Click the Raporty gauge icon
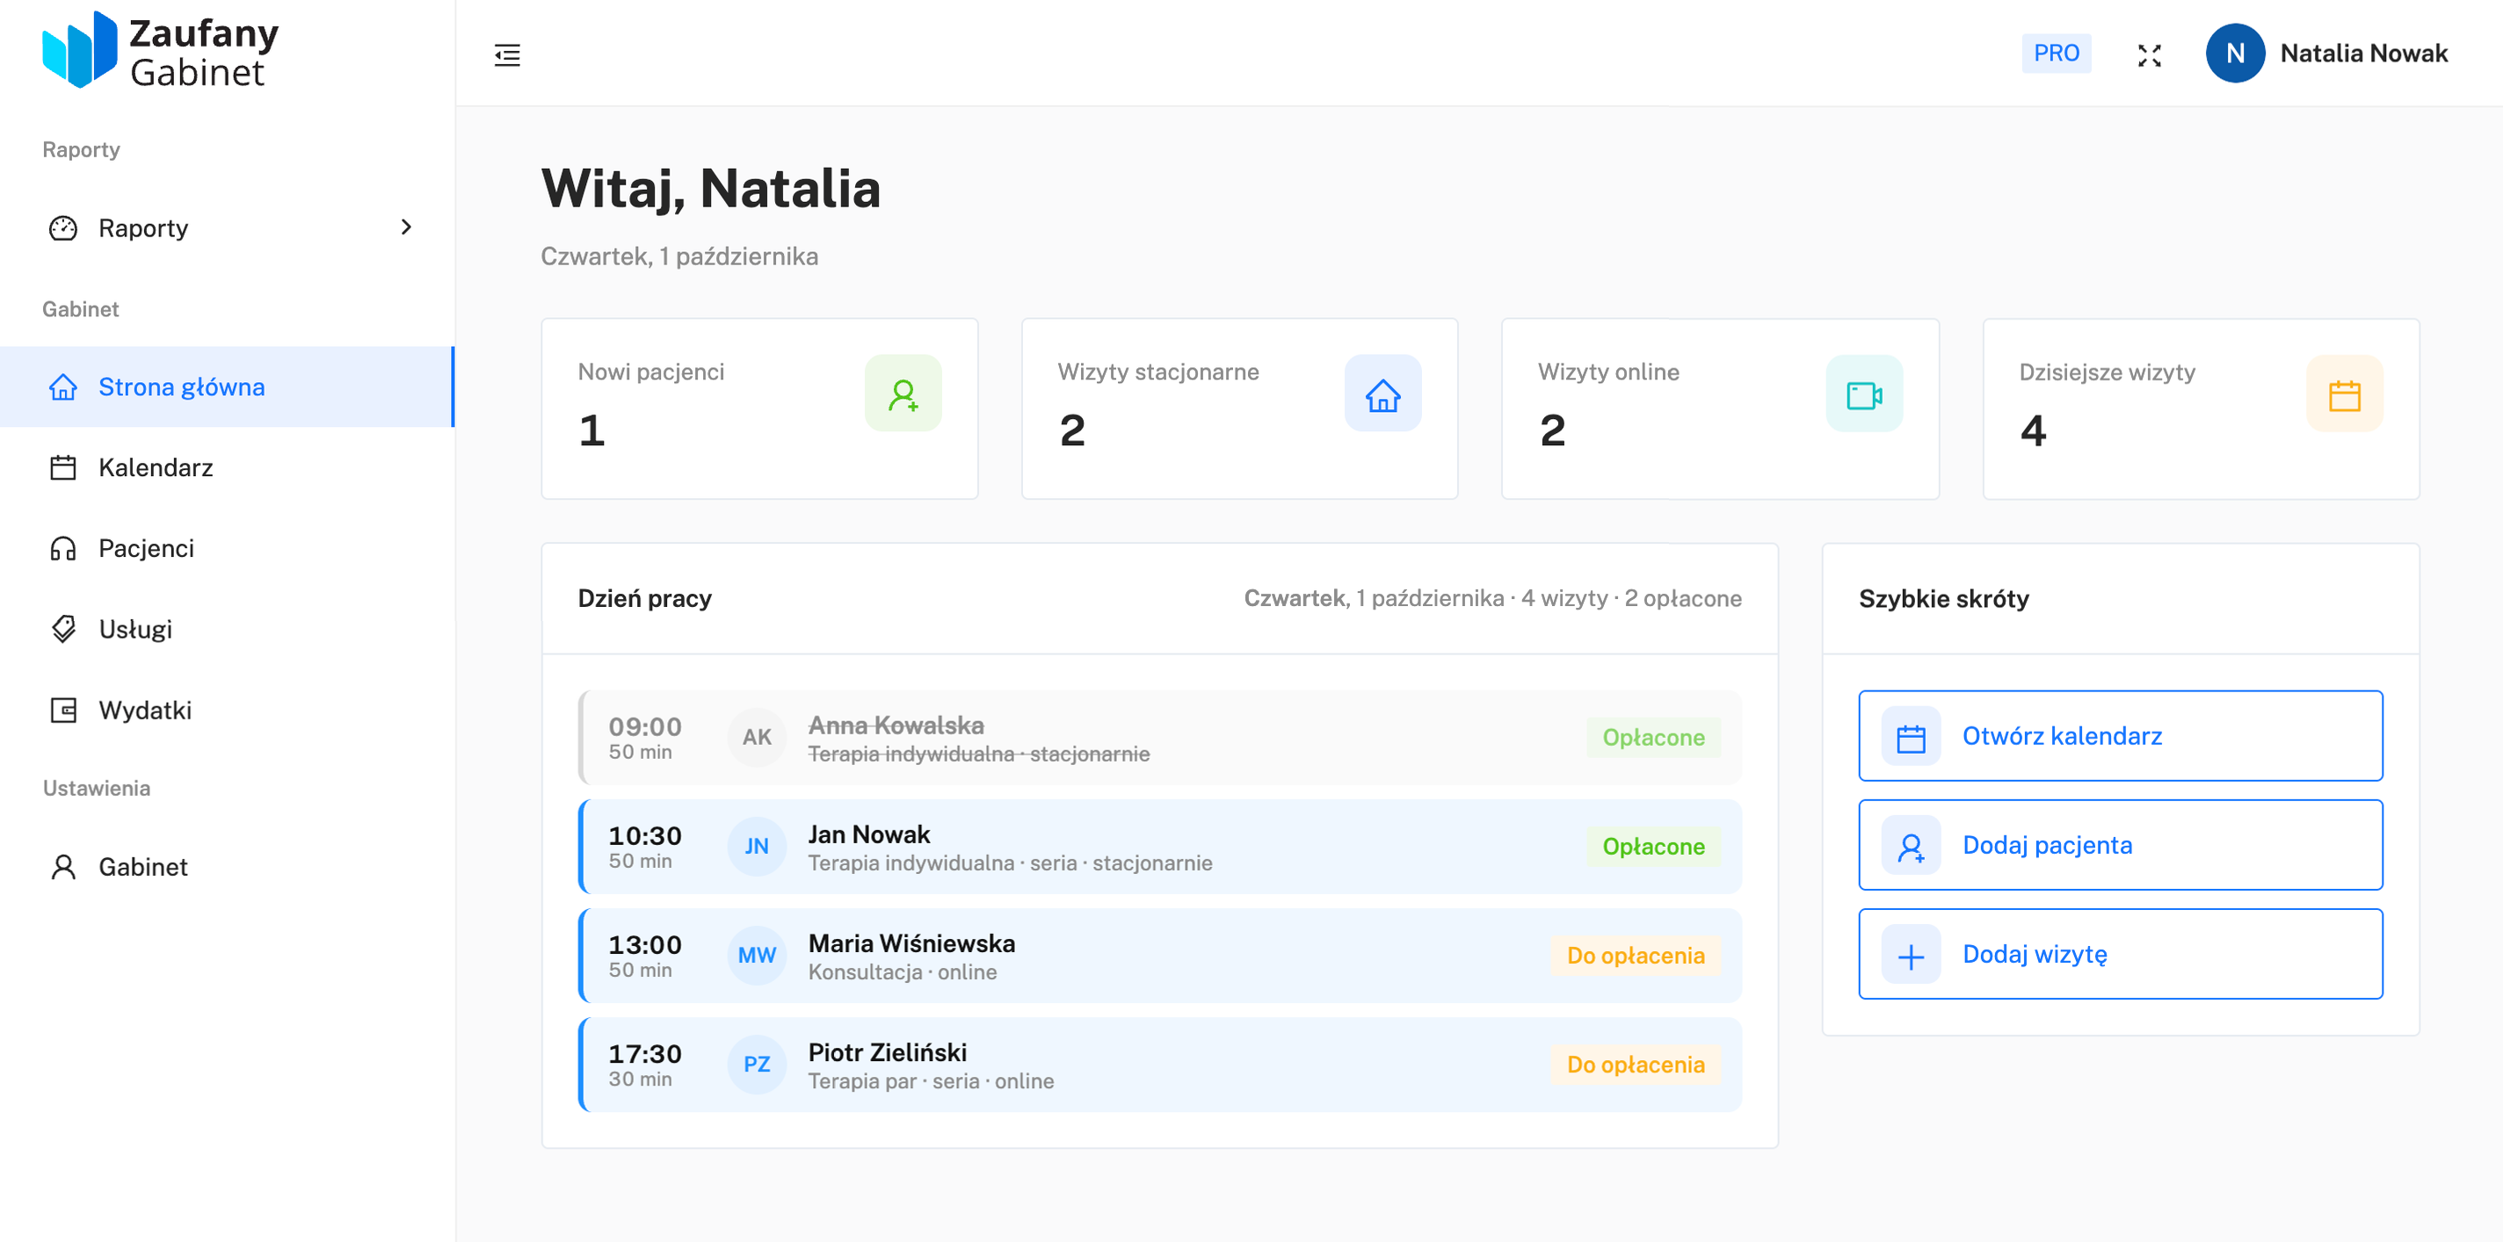Image resolution: width=2503 pixels, height=1242 pixels. coord(63,228)
